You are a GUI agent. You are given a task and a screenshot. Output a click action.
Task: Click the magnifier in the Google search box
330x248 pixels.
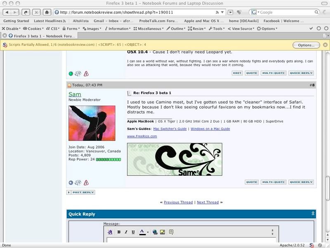[316, 12]
